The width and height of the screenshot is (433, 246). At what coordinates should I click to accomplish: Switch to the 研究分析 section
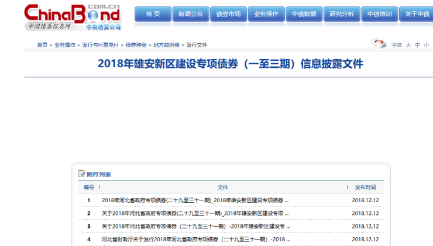coord(342,14)
